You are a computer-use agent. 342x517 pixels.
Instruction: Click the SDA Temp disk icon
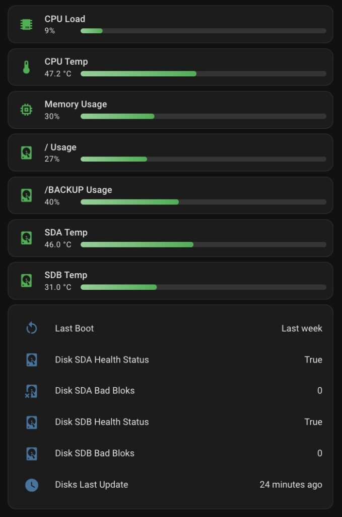pyautogui.click(x=26, y=238)
